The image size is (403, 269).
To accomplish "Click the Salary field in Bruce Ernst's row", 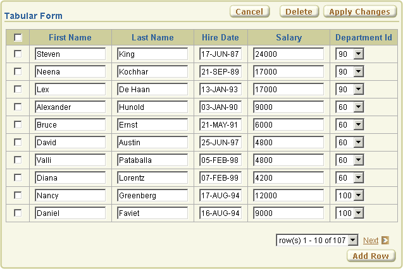I will (288, 124).
